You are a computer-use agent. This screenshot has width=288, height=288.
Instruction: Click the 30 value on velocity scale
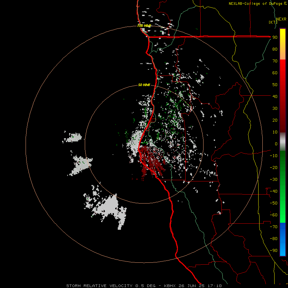275,108
